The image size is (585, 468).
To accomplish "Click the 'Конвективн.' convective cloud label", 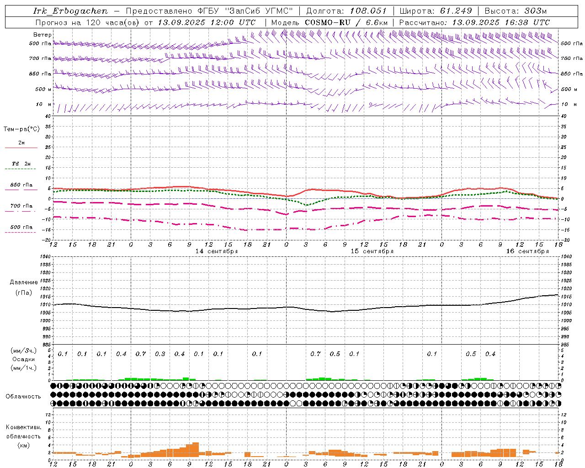I will pyautogui.click(x=23, y=427).
